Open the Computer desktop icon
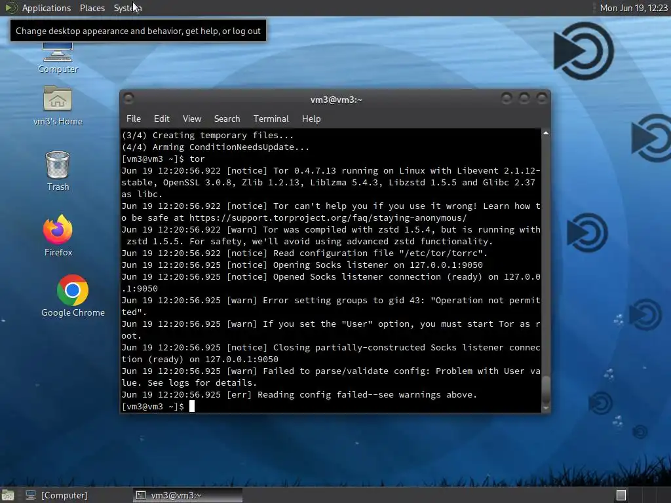 (x=58, y=58)
